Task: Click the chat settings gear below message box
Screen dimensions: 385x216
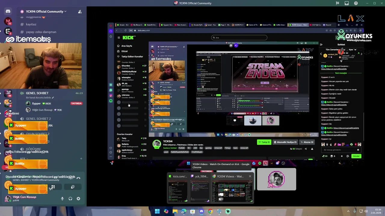Action: [x=342, y=156]
